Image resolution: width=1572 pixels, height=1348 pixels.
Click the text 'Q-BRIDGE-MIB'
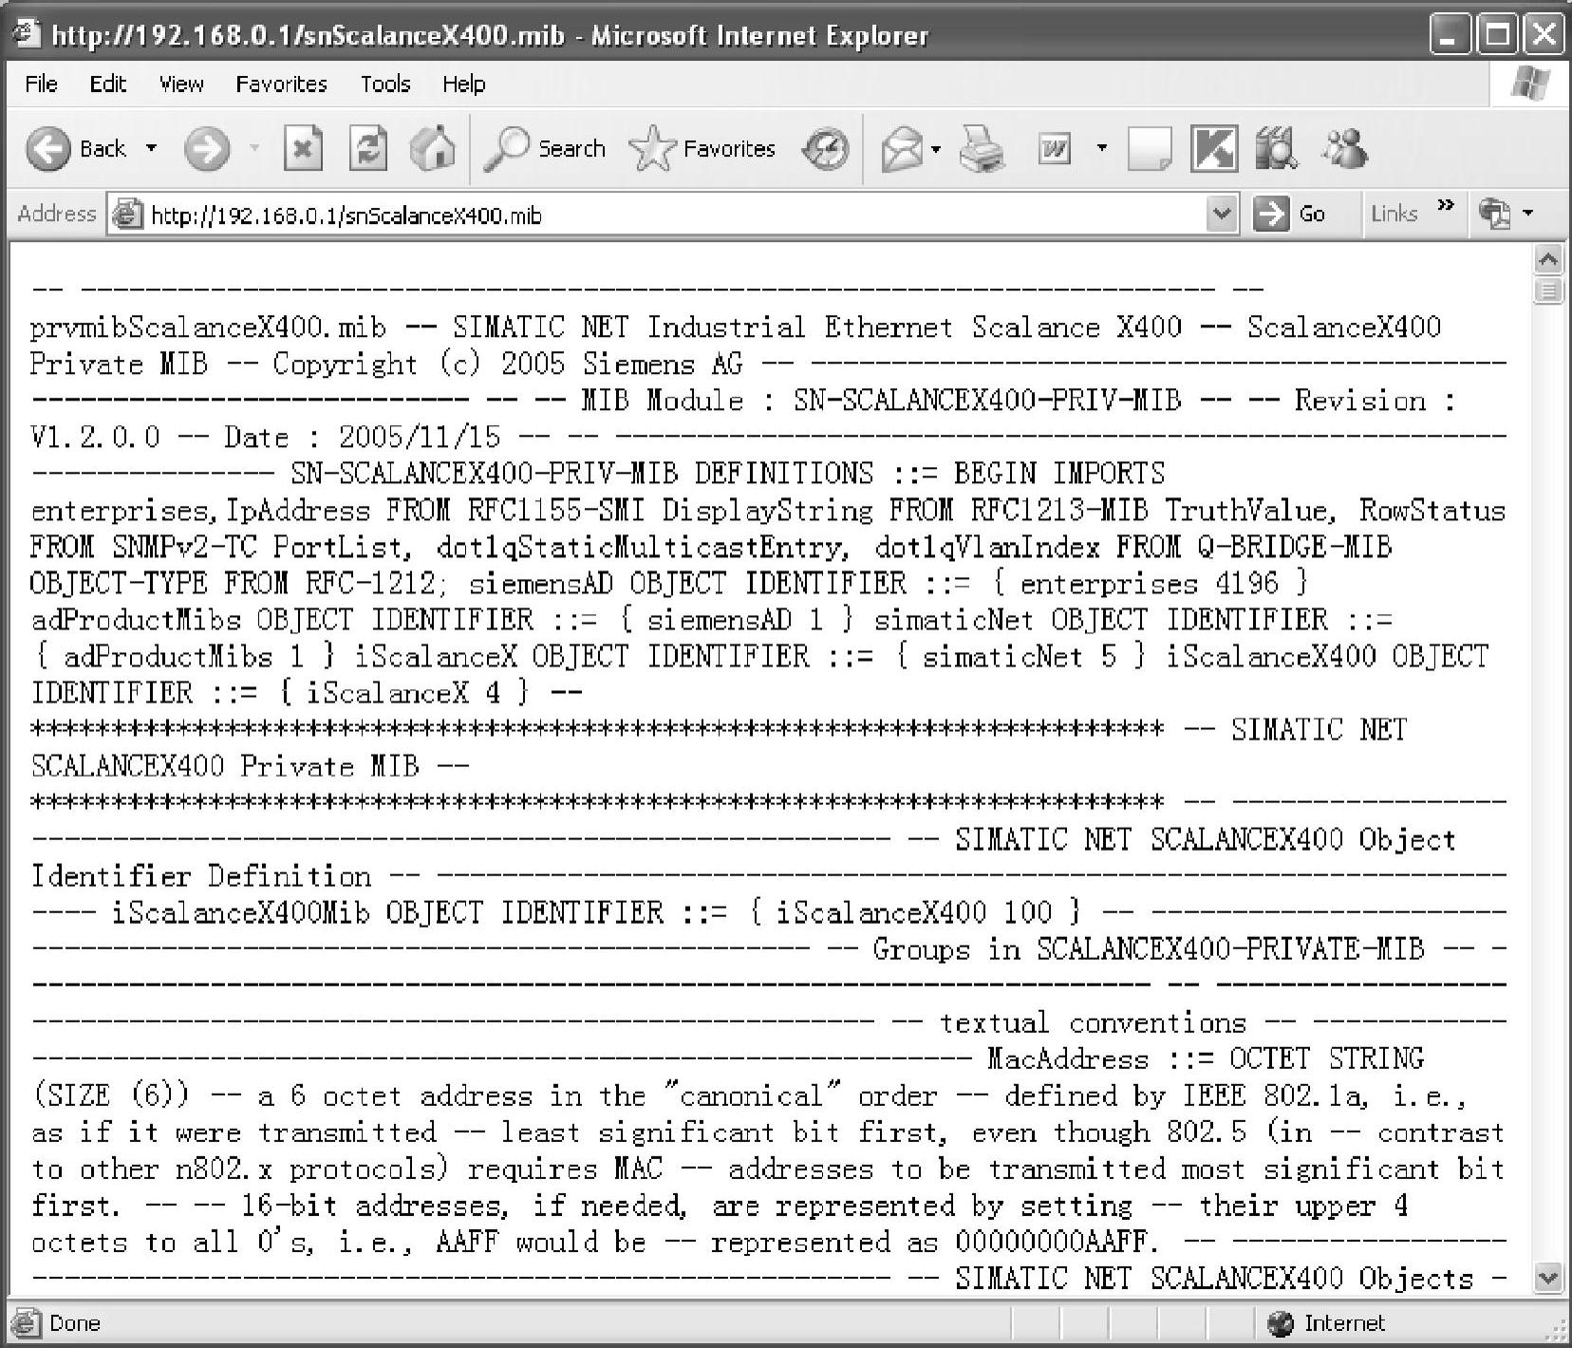pyautogui.click(x=1293, y=548)
